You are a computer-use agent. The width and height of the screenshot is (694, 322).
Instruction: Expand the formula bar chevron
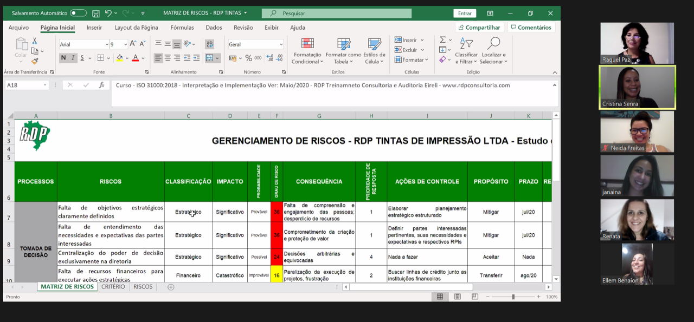click(554, 85)
